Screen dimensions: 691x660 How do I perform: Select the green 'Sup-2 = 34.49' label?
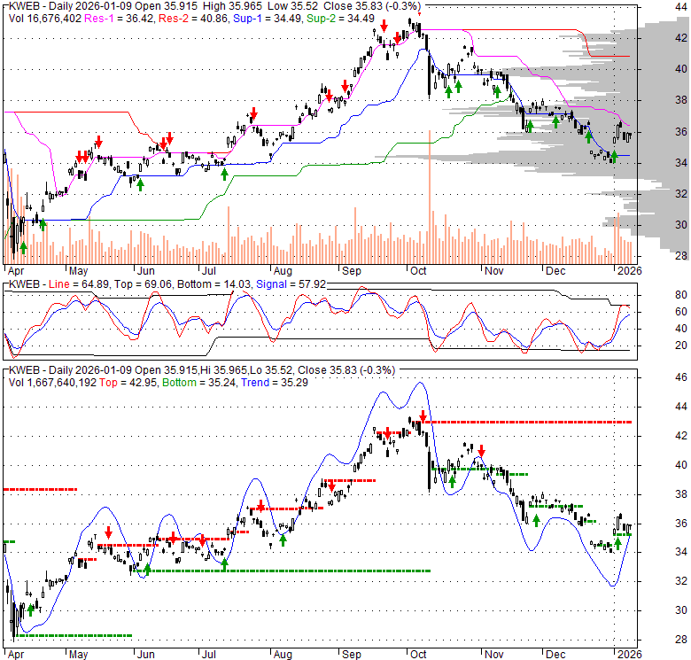[341, 19]
